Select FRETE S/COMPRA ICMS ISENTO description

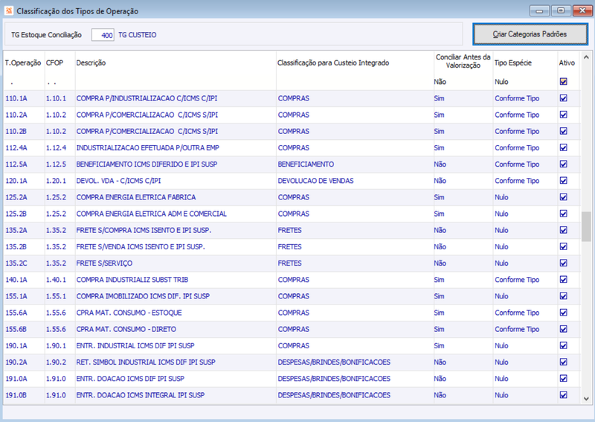[x=144, y=230]
